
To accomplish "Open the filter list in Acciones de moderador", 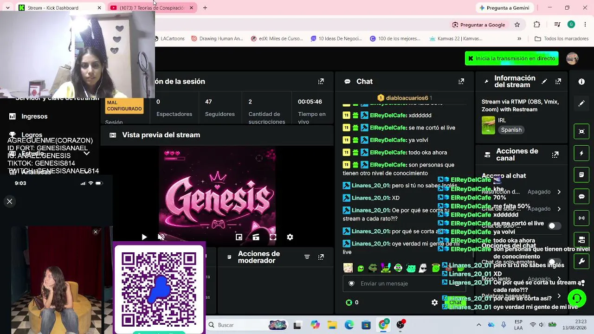I will pos(307,257).
